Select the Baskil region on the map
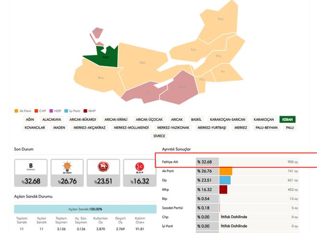Viewport: 317px width, 233px height. click(x=101, y=78)
